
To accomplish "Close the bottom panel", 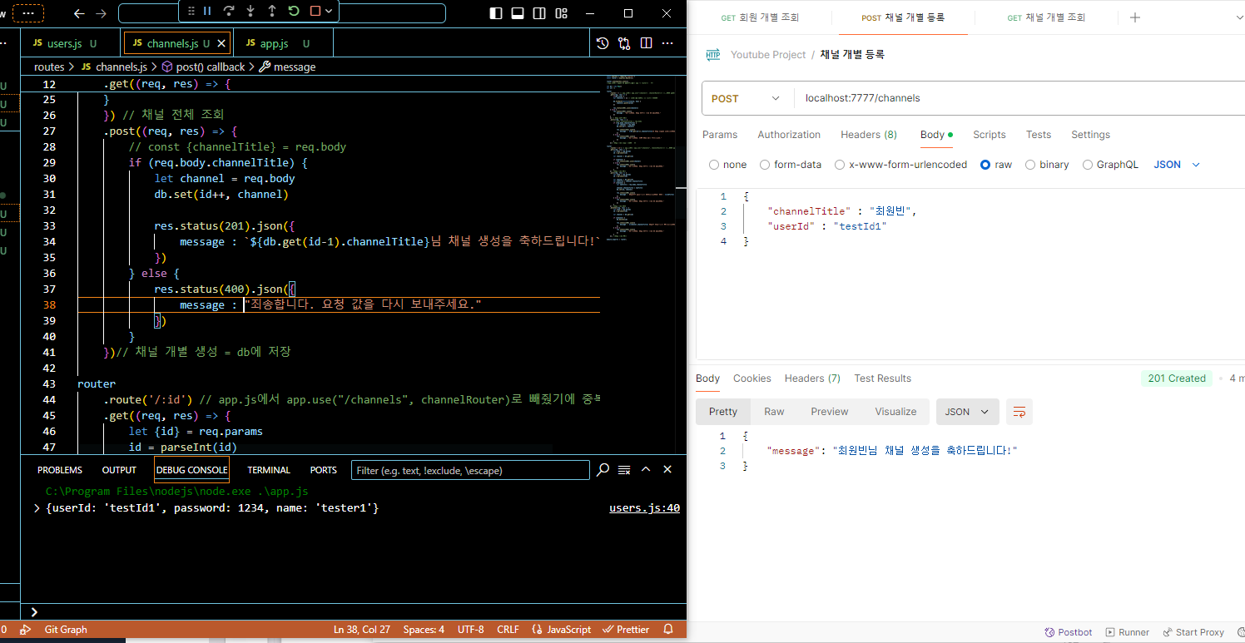I will click(x=667, y=470).
